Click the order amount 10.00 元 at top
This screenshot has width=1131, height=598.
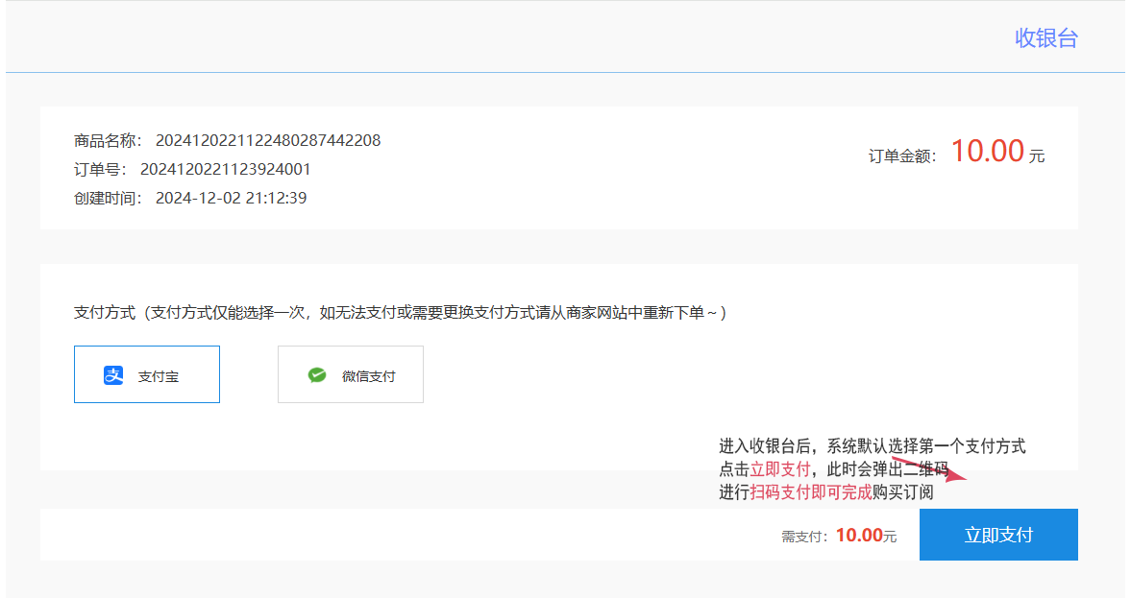click(998, 152)
